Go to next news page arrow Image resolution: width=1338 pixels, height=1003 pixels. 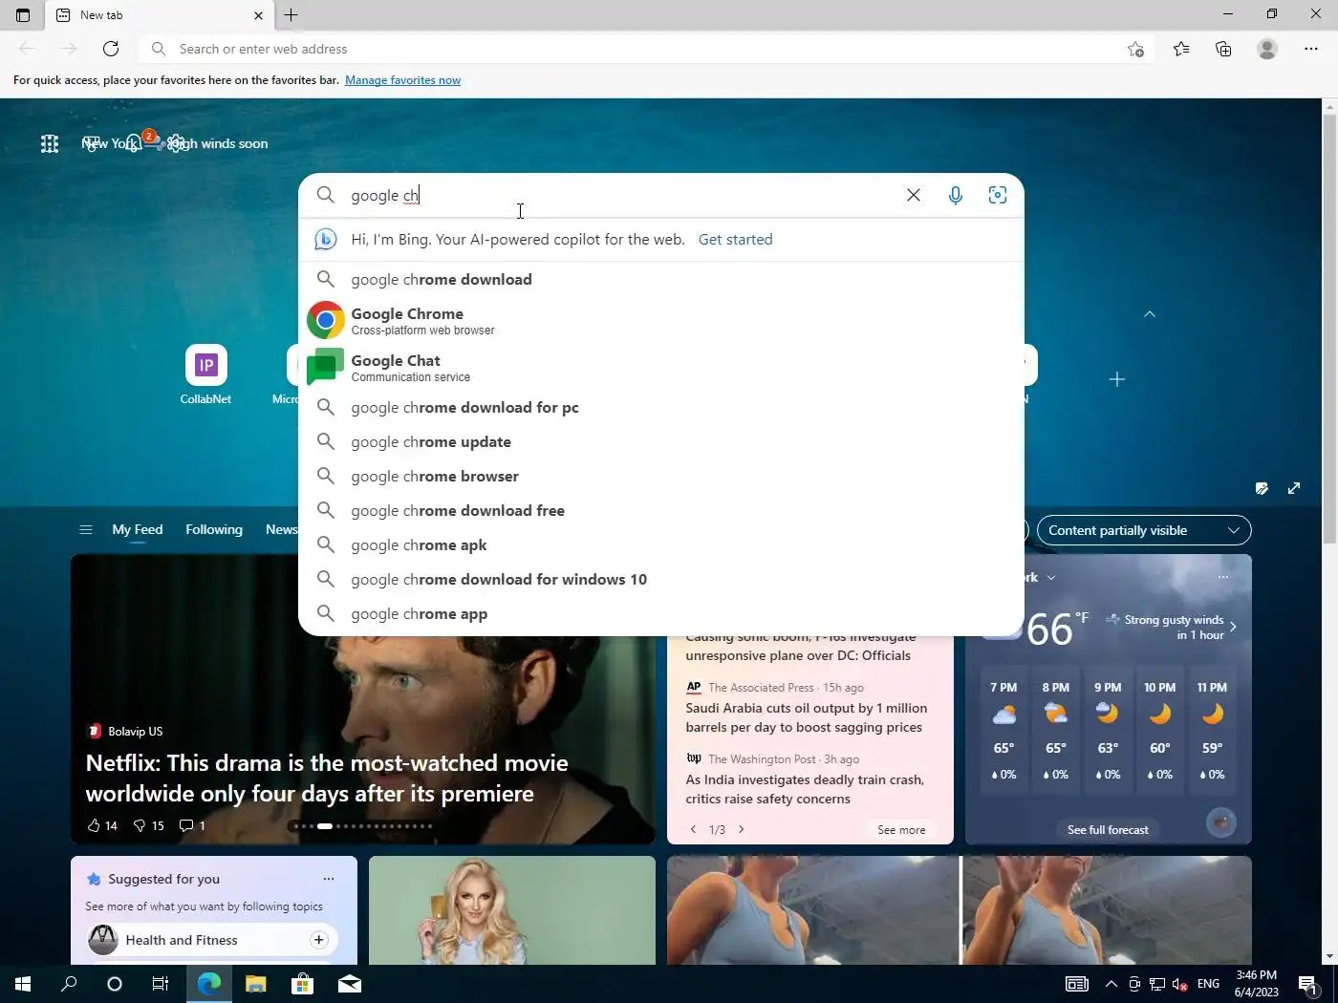(742, 829)
